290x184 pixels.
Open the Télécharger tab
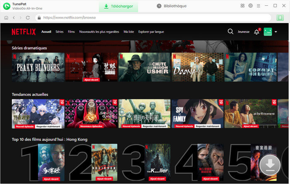coord(118,6)
